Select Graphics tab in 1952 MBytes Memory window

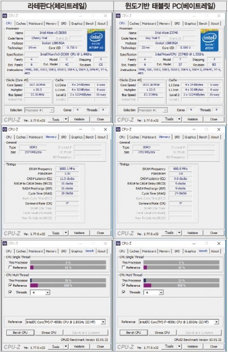[x=190, y=137]
